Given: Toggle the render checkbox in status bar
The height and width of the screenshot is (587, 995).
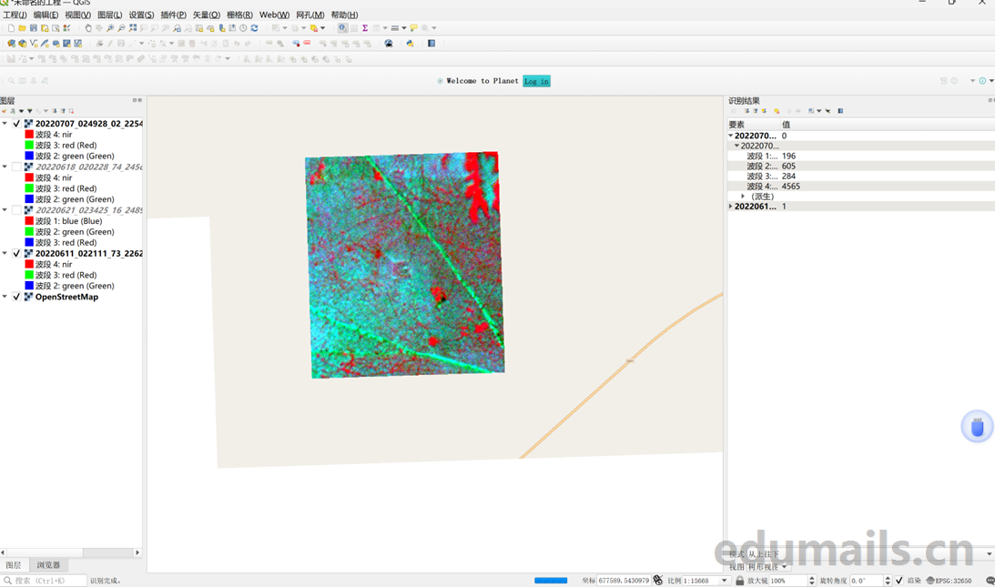Looking at the screenshot, I should pyautogui.click(x=899, y=581).
